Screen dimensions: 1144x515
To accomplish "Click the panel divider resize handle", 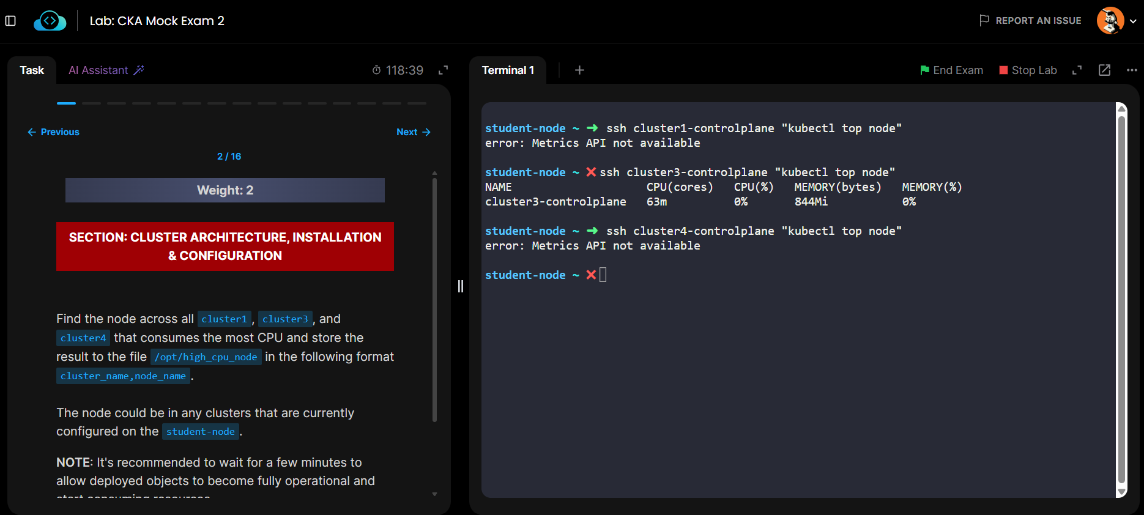I will pos(461,286).
